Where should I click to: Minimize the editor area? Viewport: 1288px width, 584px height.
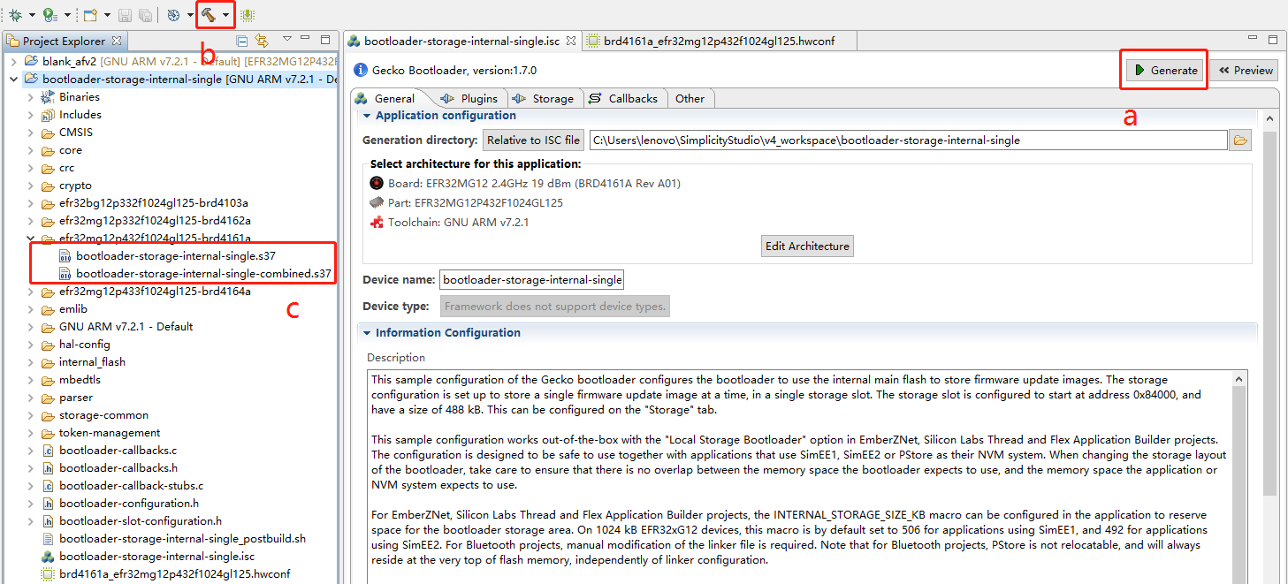coord(1254,39)
